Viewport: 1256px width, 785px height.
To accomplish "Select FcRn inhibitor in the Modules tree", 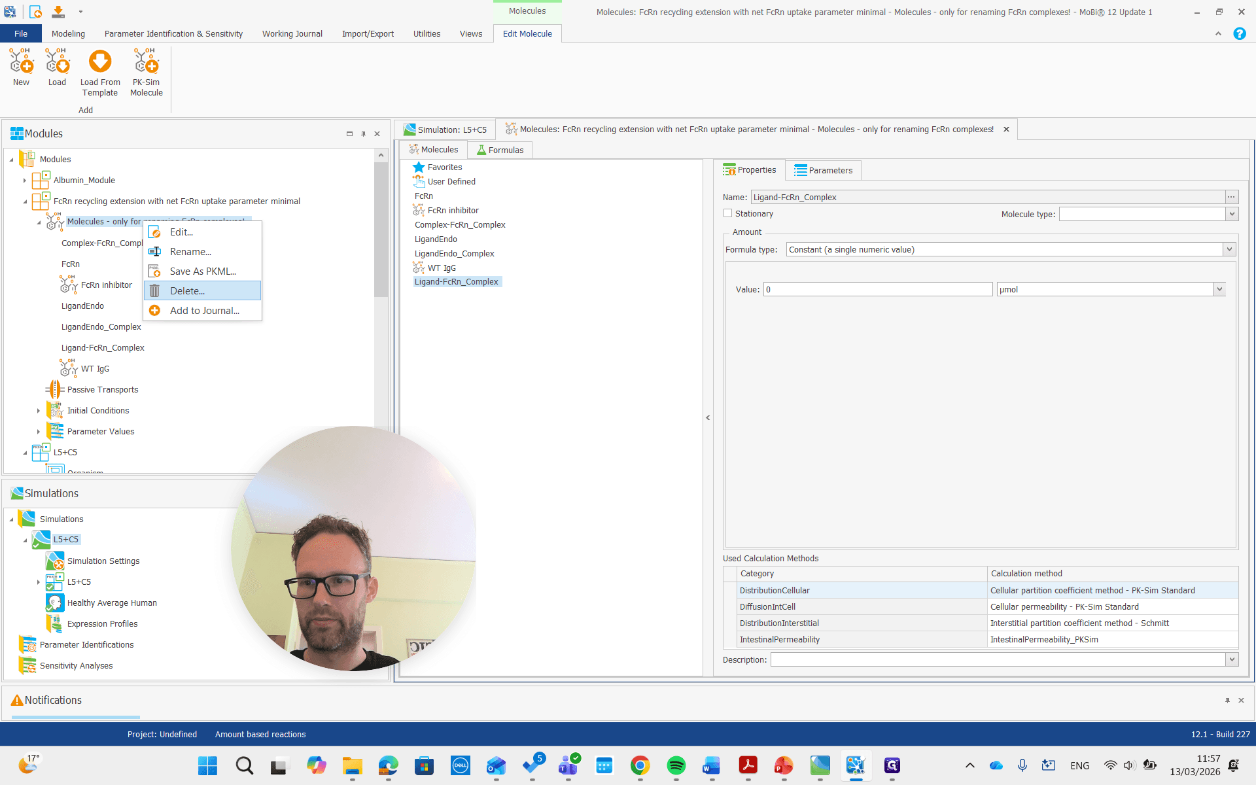I will click(x=107, y=285).
